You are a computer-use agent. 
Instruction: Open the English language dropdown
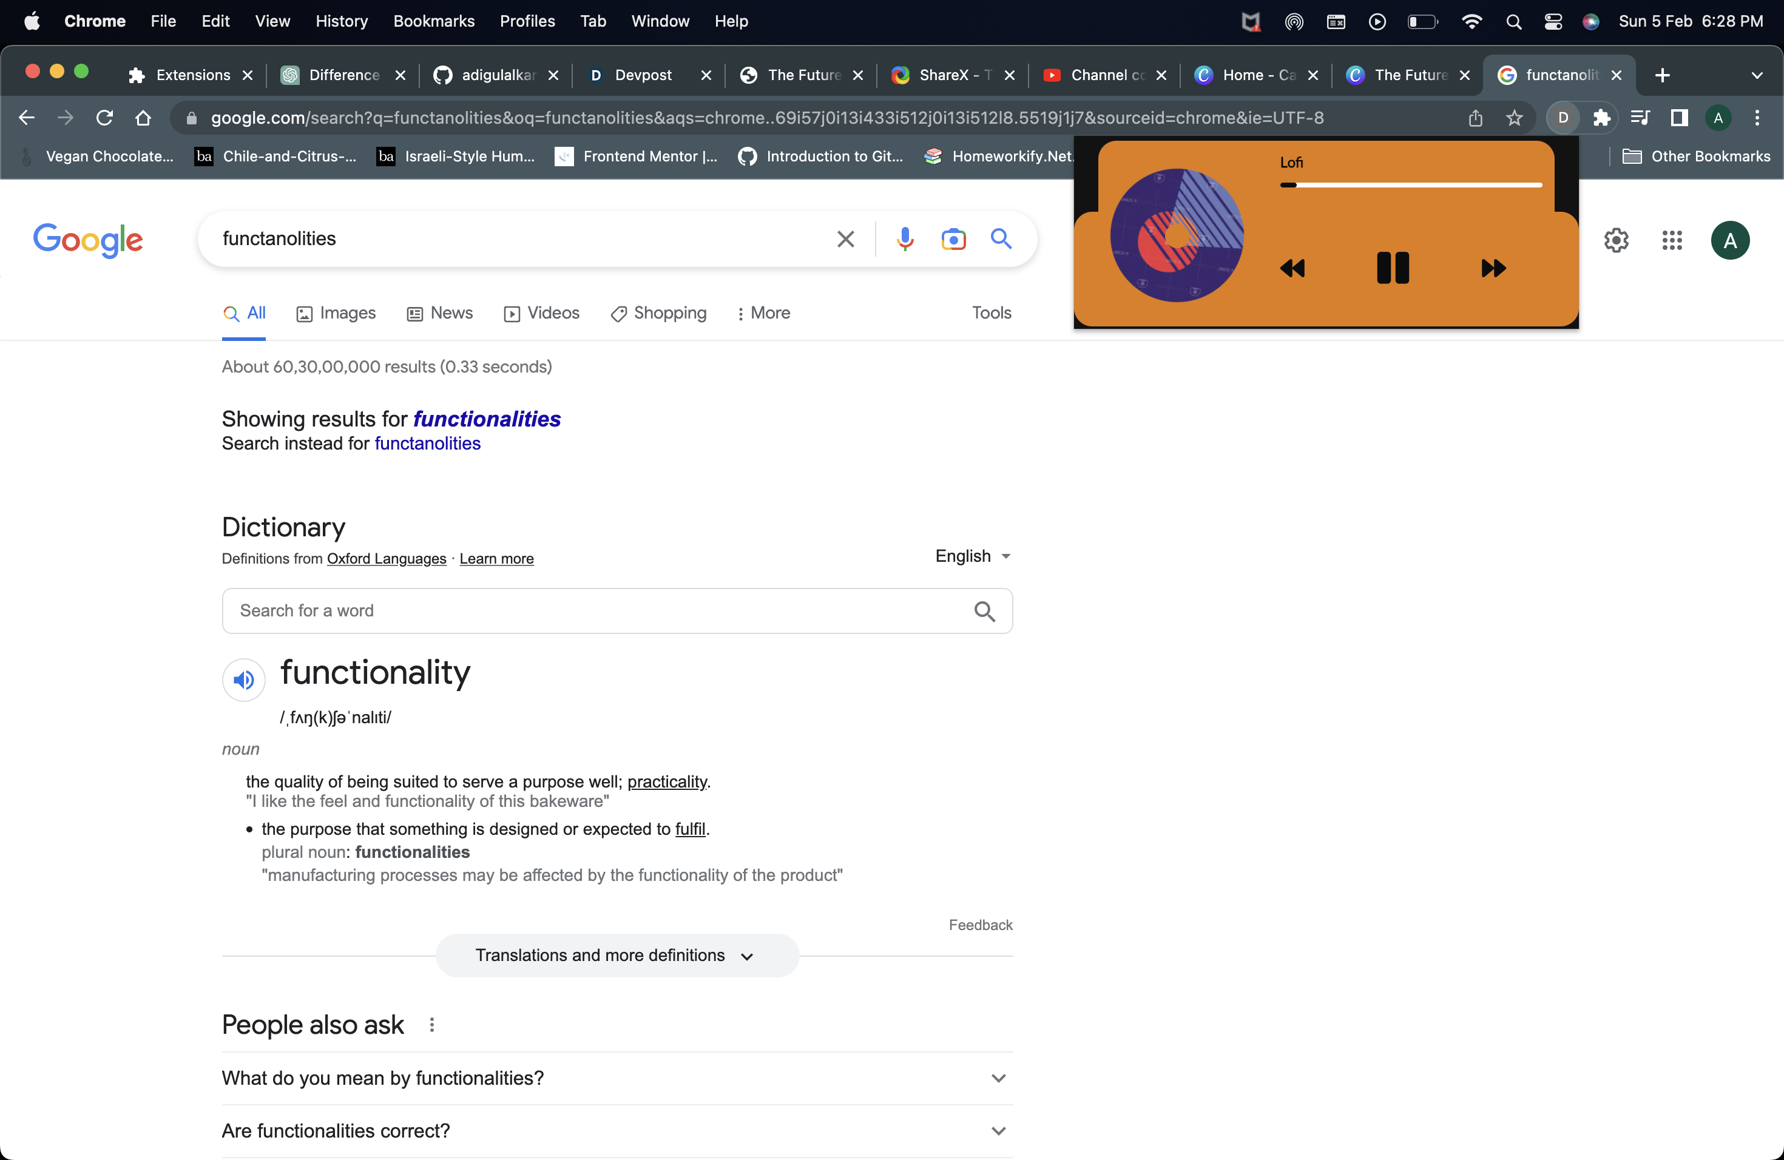pos(973,556)
